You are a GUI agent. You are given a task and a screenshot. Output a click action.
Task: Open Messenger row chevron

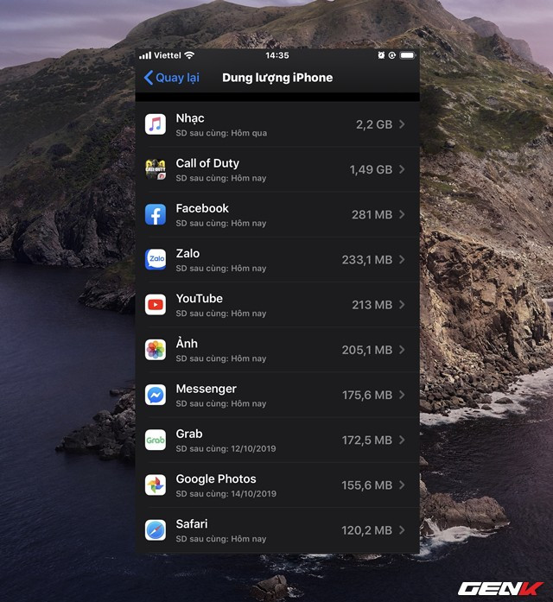402,395
